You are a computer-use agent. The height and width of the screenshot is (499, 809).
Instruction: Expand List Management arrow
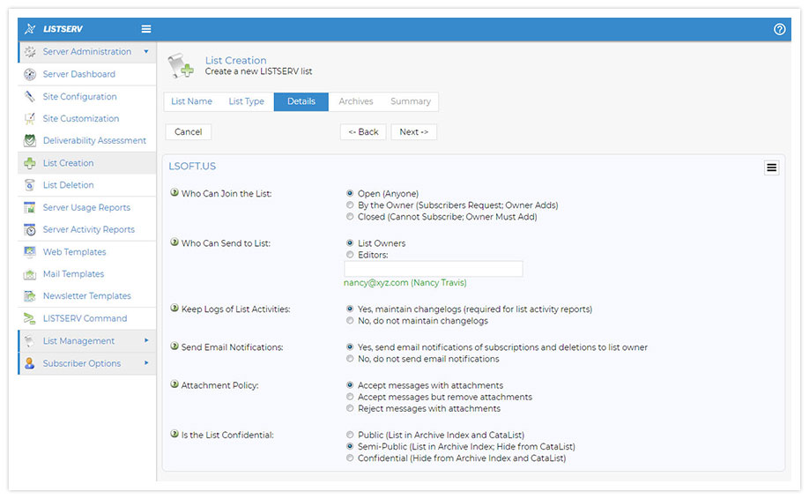[146, 340]
